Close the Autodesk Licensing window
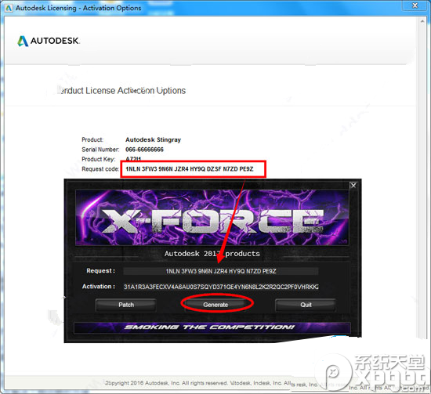This screenshot has width=431, height=394. tap(415, 5)
